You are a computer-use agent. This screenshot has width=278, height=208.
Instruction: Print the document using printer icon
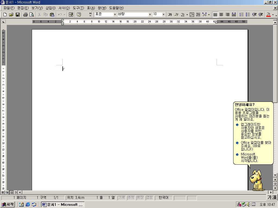tap(25, 15)
